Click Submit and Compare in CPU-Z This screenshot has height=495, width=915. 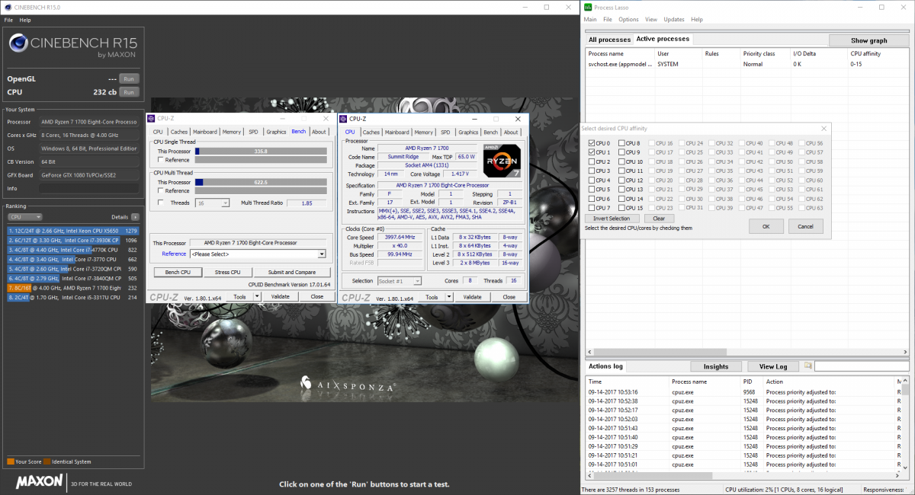click(x=292, y=272)
